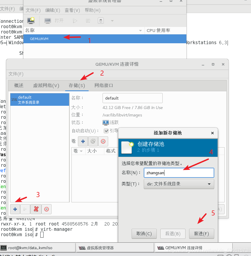Image resolution: width=251 pixels, height=256 pixels.
Task: Open the 类型 dir filesystem dropdown
Action: 179,184
